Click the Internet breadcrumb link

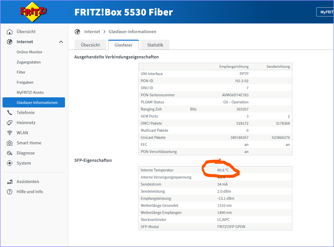(92, 32)
